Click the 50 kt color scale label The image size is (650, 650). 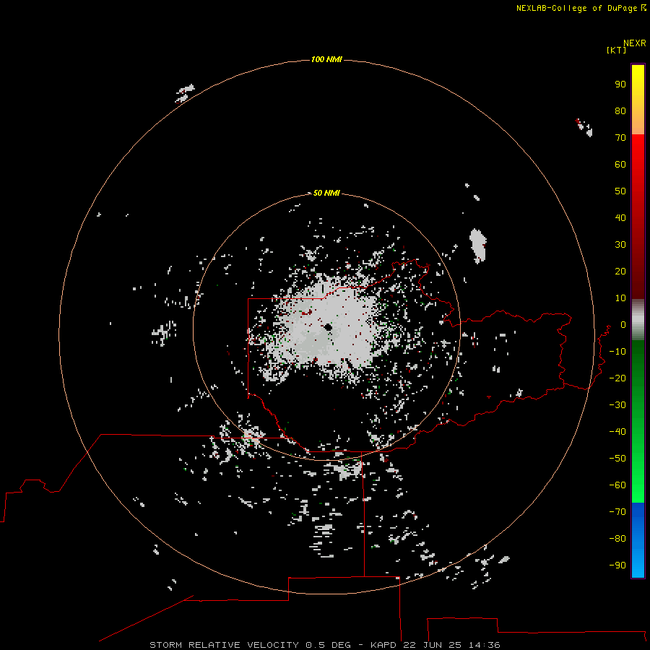tap(620, 191)
